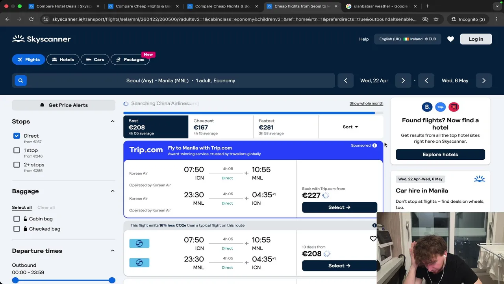
Task: Go to next outbound date arrow
Action: pos(403,80)
